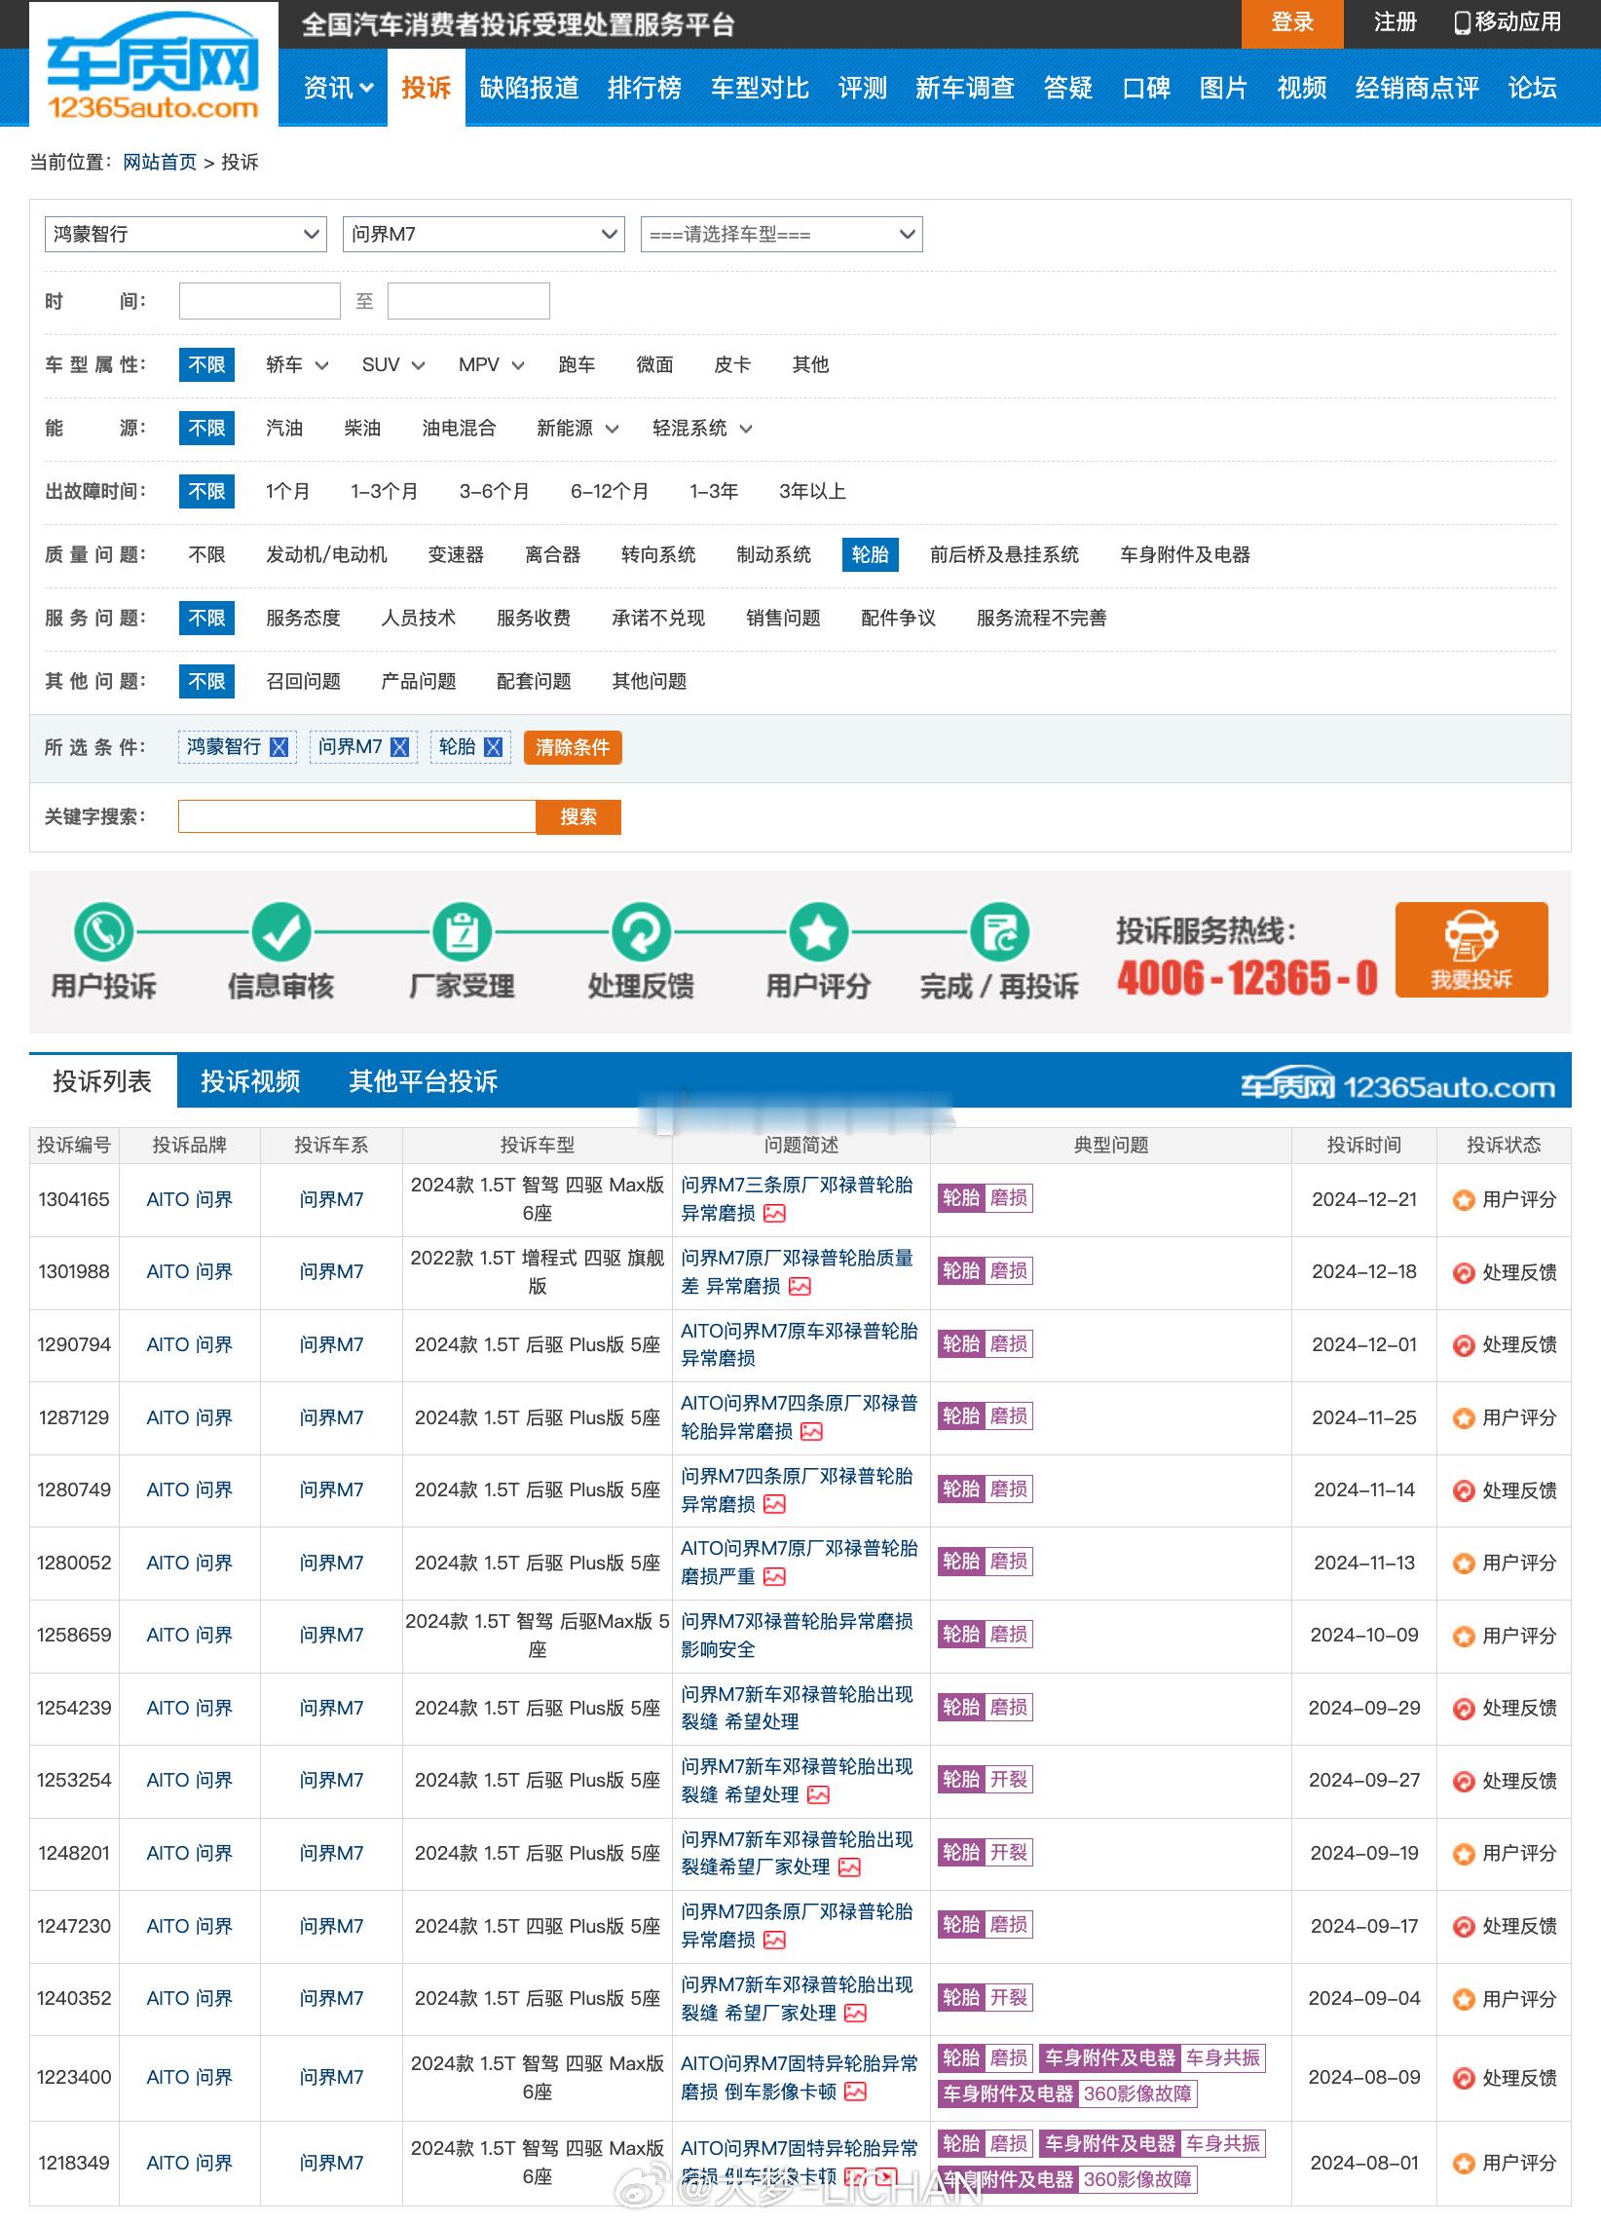
Task: Click the 用户投诉 phone icon
Action: [104, 931]
